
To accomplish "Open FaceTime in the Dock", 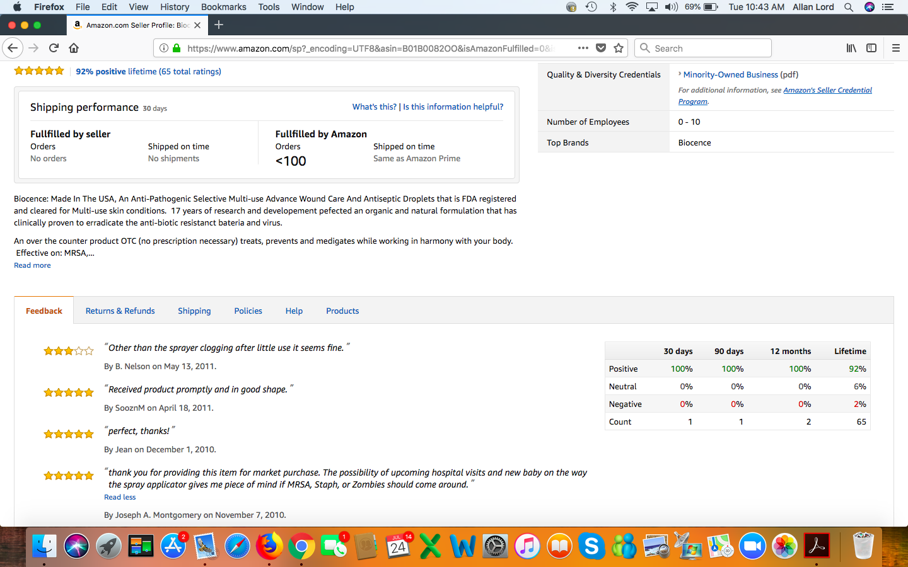I will coord(334,546).
